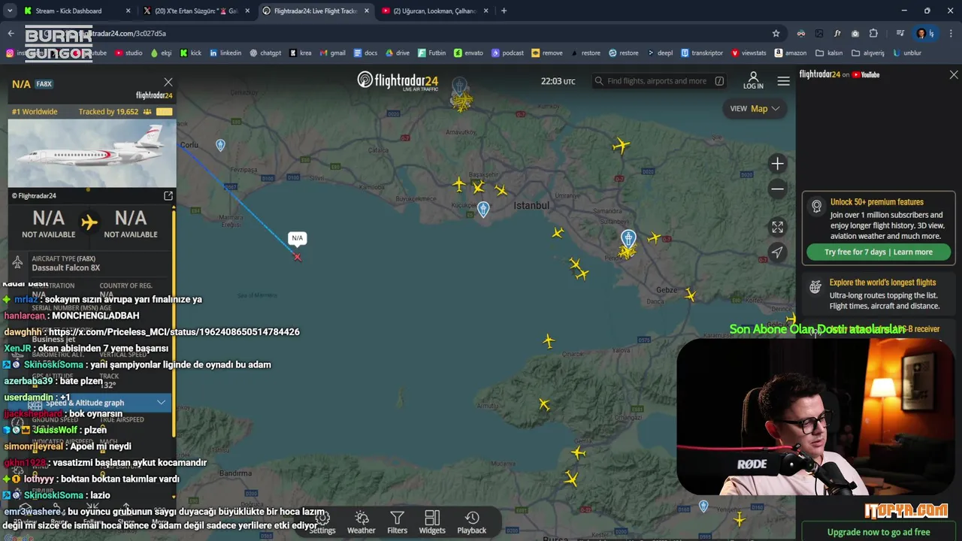Switch to the X Ertan Süzgün tab
Screen dimensions: 962x541
click(x=197, y=11)
